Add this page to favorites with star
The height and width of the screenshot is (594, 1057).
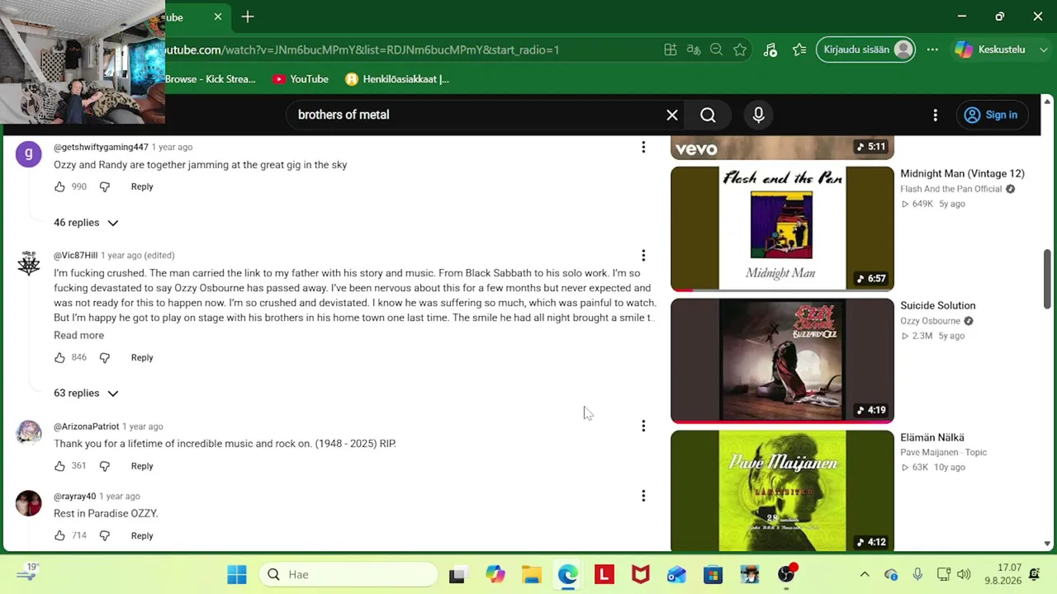pyautogui.click(x=740, y=49)
